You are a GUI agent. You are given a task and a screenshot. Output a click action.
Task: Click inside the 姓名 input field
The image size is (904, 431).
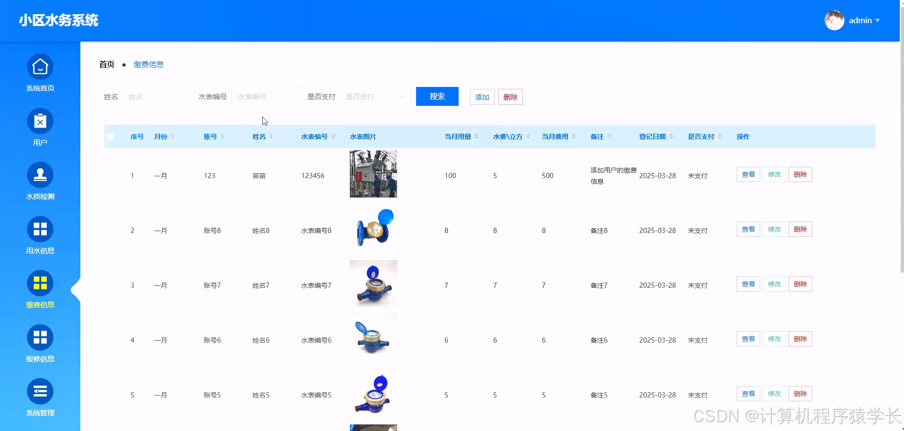pyautogui.click(x=158, y=96)
